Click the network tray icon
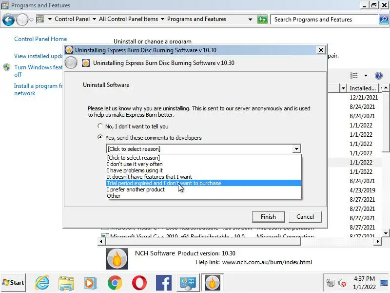 331,283
